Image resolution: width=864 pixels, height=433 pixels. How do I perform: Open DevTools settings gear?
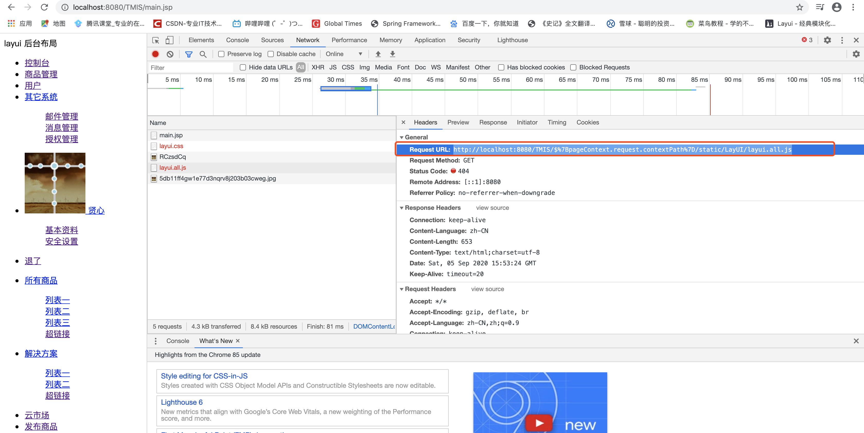tap(827, 40)
